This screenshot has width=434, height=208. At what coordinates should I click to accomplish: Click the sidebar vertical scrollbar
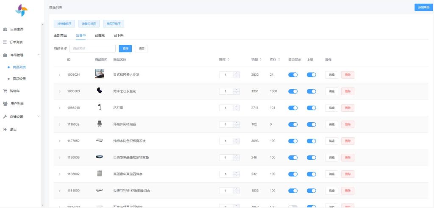[42, 115]
